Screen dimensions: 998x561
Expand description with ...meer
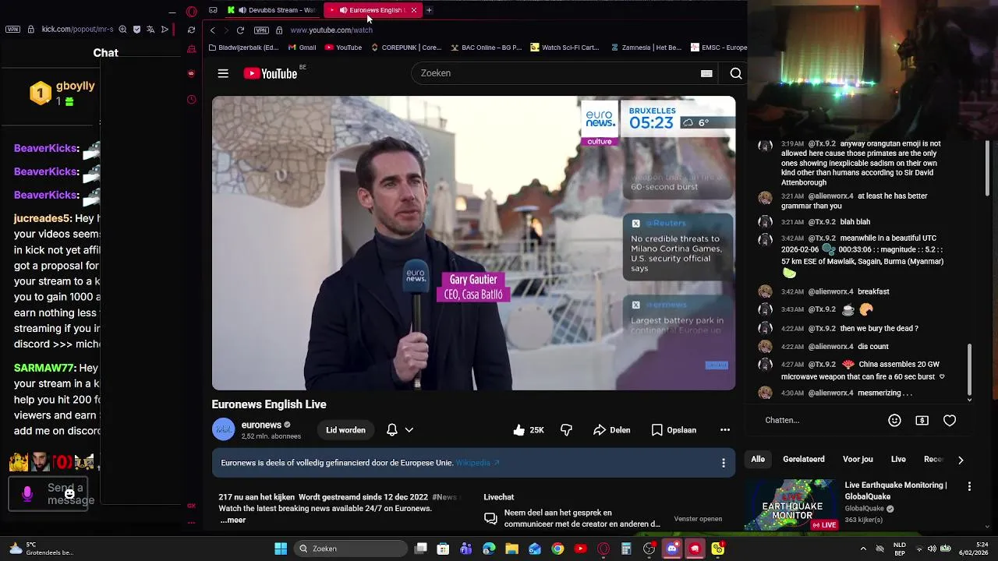coord(232,520)
